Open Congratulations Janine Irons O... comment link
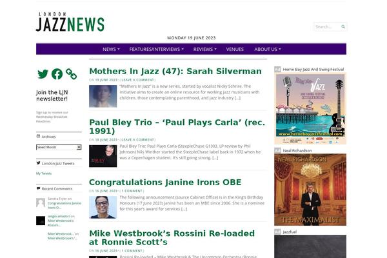387x258 pixels. 64,205
